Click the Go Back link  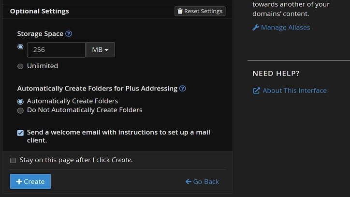pyautogui.click(x=206, y=182)
